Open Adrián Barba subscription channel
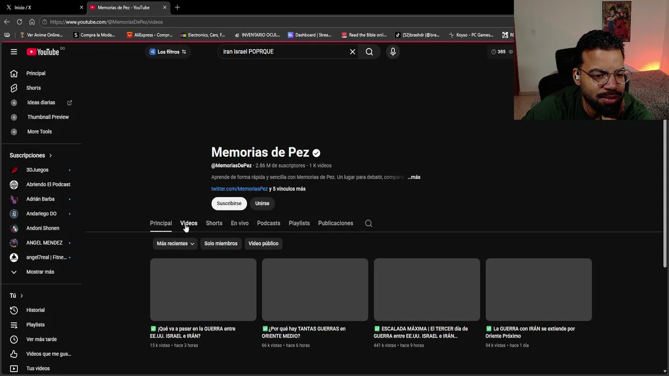This screenshot has width=669, height=376. (41, 199)
